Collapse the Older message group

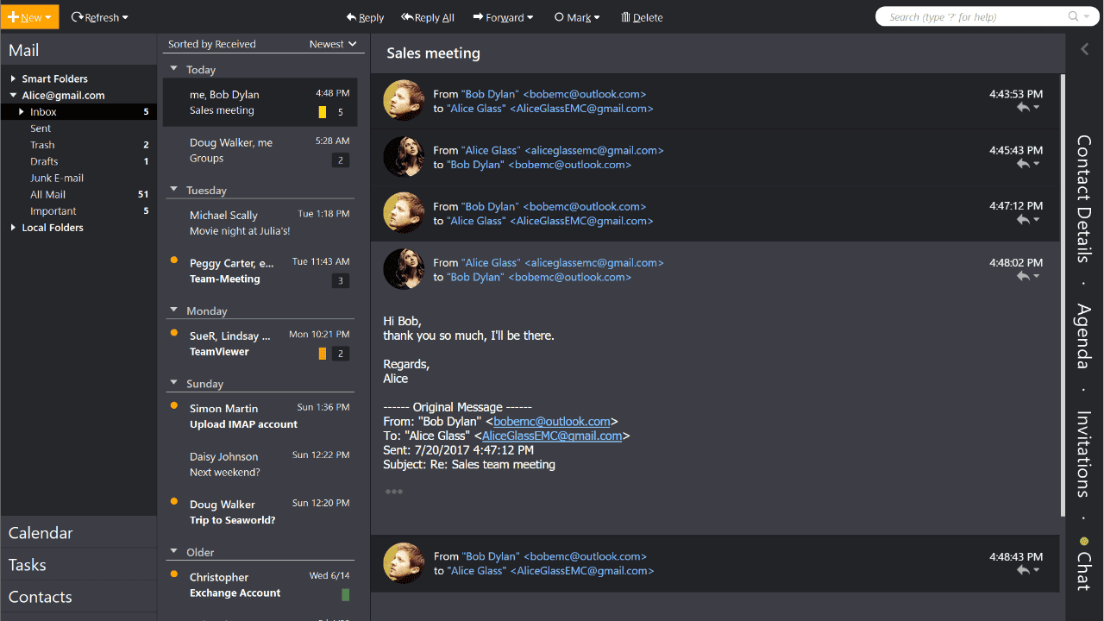[173, 552]
